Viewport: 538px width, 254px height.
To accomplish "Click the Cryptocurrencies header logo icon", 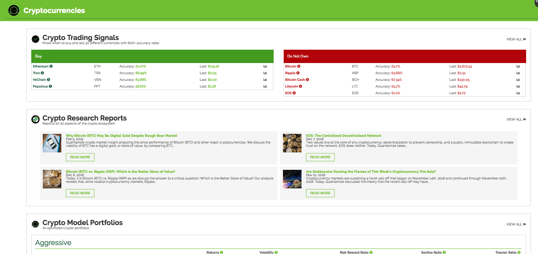I will (x=14, y=10).
